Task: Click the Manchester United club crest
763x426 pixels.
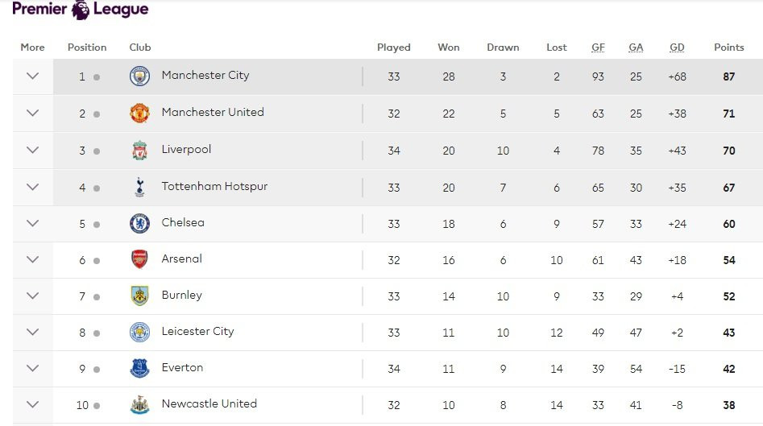Action: (140, 114)
